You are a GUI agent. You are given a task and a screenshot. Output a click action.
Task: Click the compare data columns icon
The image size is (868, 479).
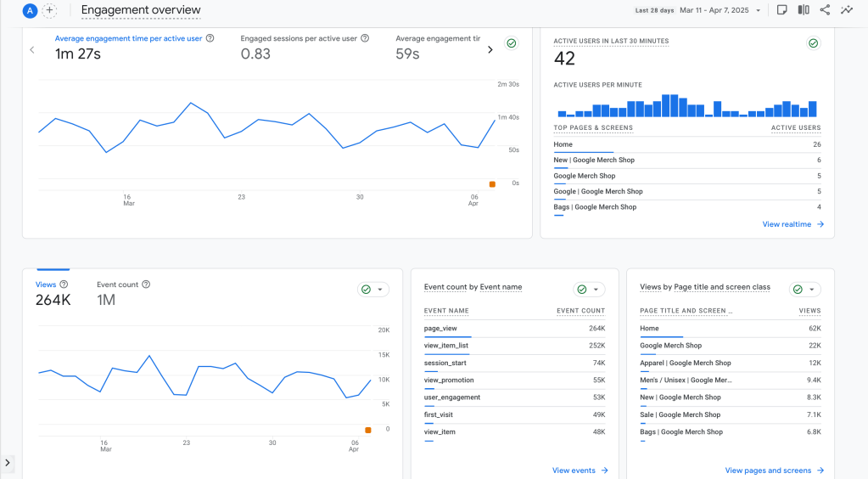click(x=804, y=10)
